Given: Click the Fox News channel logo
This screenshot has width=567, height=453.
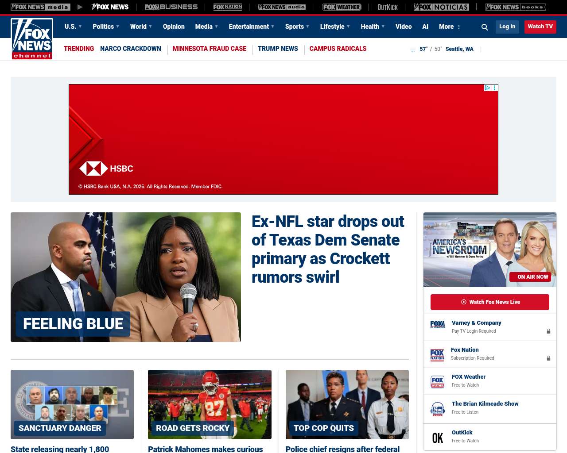Looking at the screenshot, I should pos(32,39).
